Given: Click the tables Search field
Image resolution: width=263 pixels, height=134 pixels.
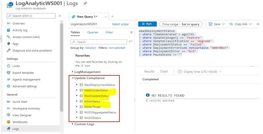Looking at the screenshot, I should tap(99, 42).
